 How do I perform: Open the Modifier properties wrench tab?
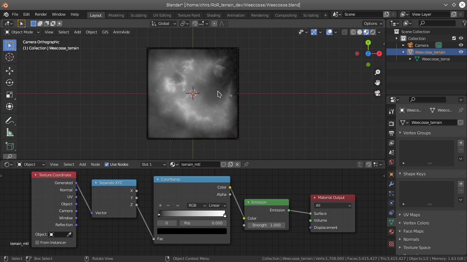[391, 184]
